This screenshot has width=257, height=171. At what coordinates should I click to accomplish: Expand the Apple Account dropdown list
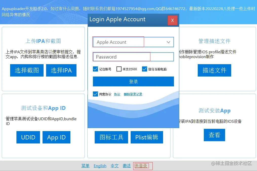tap(168, 42)
